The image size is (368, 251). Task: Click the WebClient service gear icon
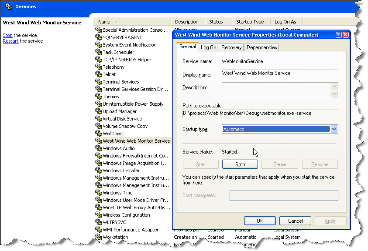[x=98, y=134]
